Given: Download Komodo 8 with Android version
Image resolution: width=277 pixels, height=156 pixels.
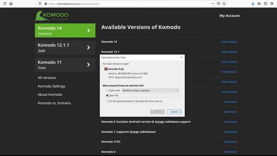Looking at the screenshot, I should coord(230,122).
